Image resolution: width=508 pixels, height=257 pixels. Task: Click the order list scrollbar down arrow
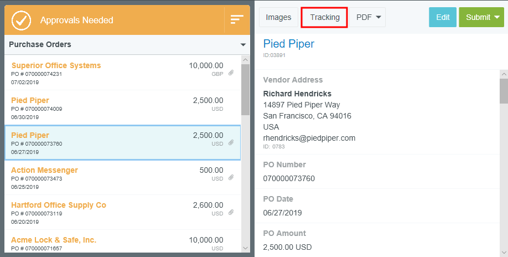pos(245,248)
